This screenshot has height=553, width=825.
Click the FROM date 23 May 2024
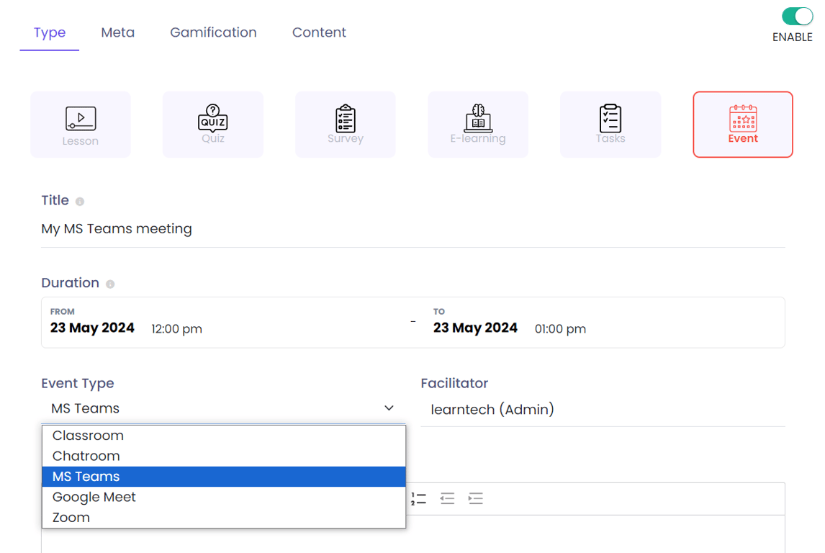92,328
